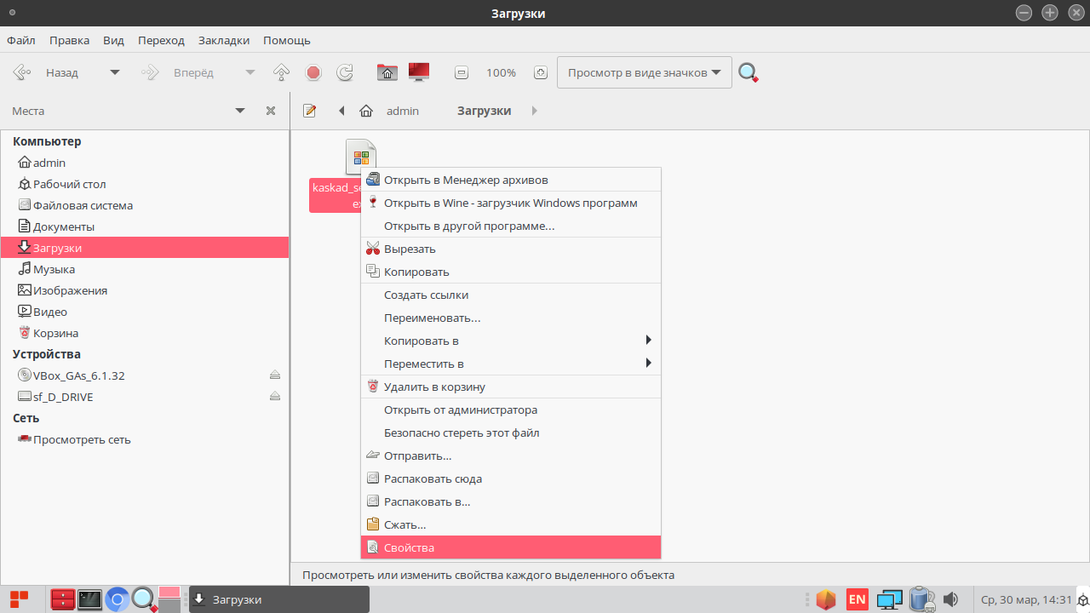The width and height of the screenshot is (1090, 613).
Task: Go up to parent folder
Action: point(282,73)
